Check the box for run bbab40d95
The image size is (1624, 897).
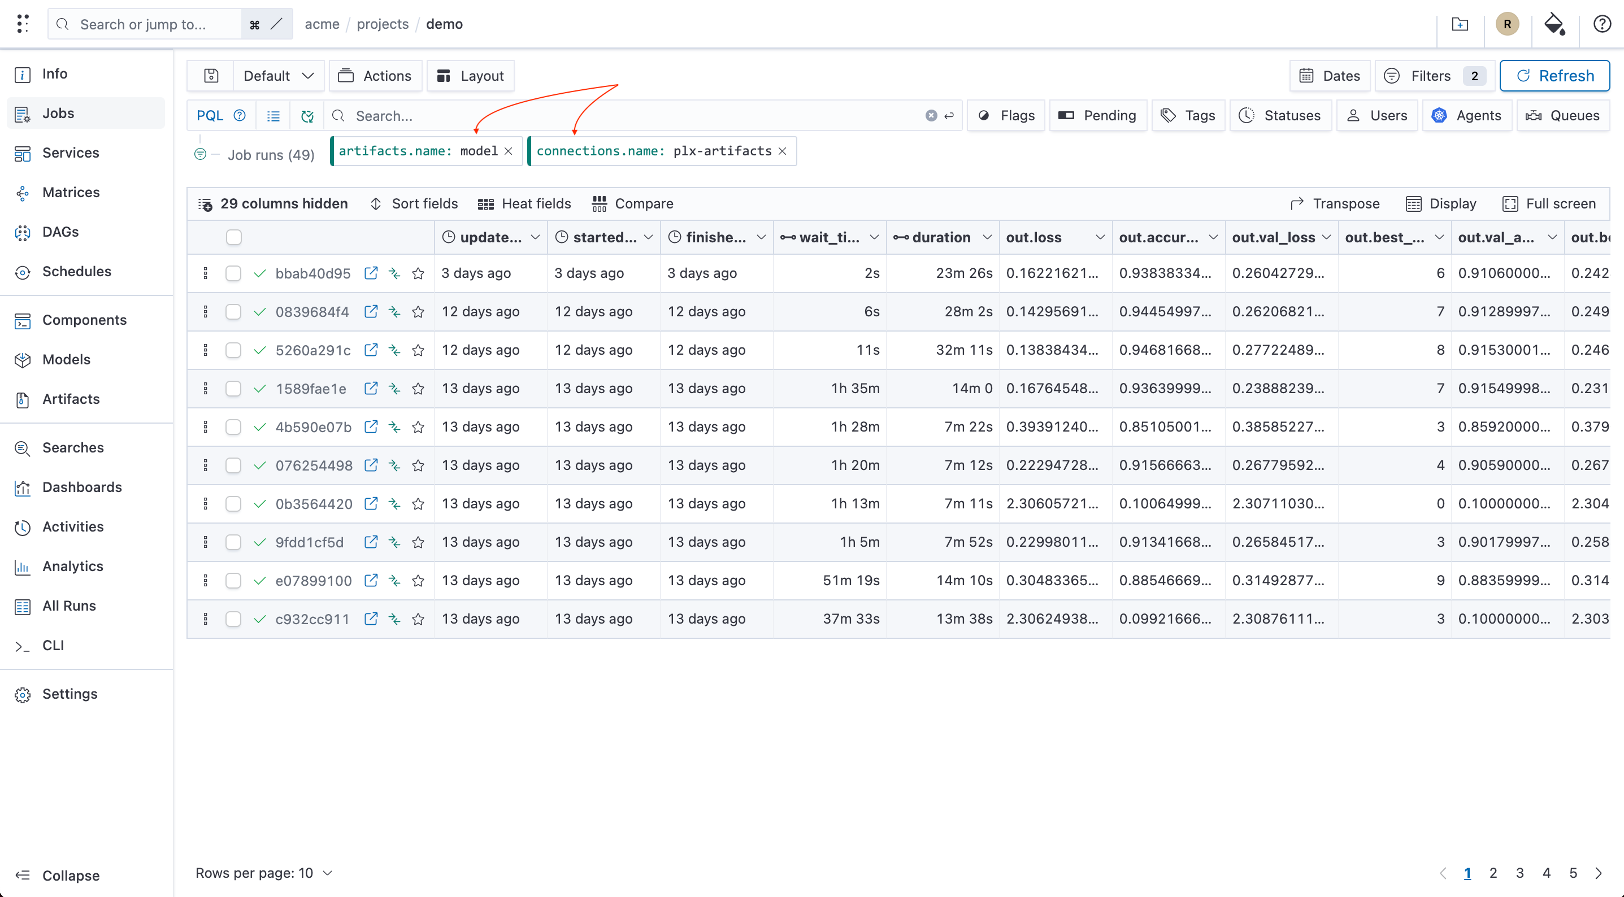coord(233,273)
